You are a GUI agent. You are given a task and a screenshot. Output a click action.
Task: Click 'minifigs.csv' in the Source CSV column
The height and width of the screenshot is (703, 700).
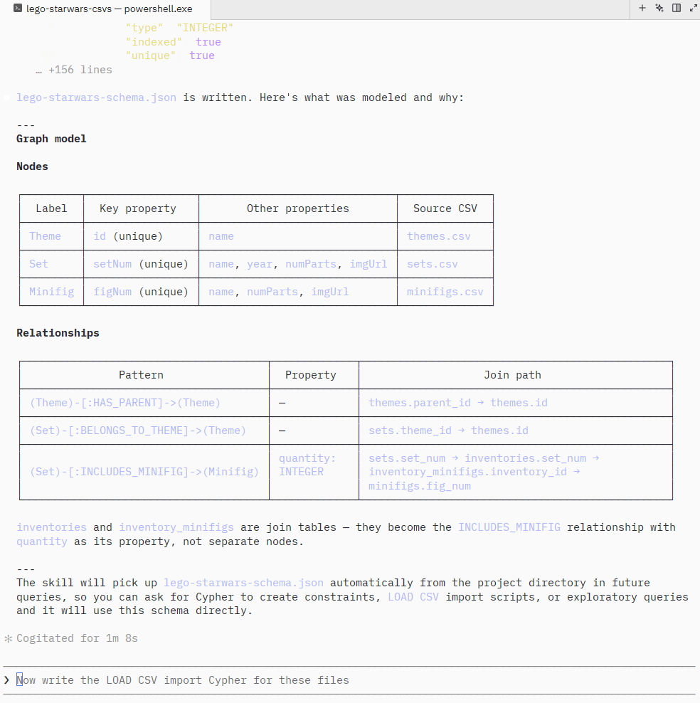[445, 292]
